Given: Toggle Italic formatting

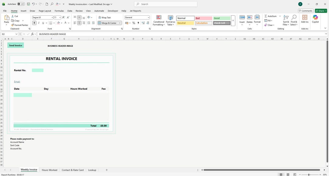Looking at the screenshot, I should point(39,23).
